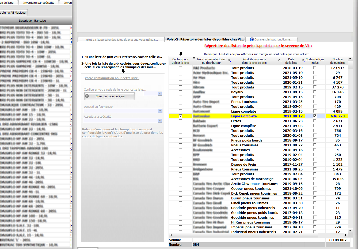The image size is (358, 249).
Task: Sort by 'Nombre de numéros' column header
Action: 337,61
